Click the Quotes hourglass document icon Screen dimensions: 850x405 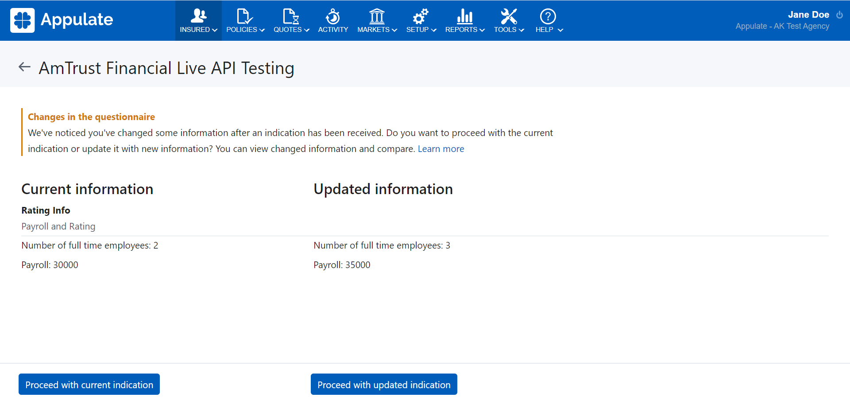point(291,16)
